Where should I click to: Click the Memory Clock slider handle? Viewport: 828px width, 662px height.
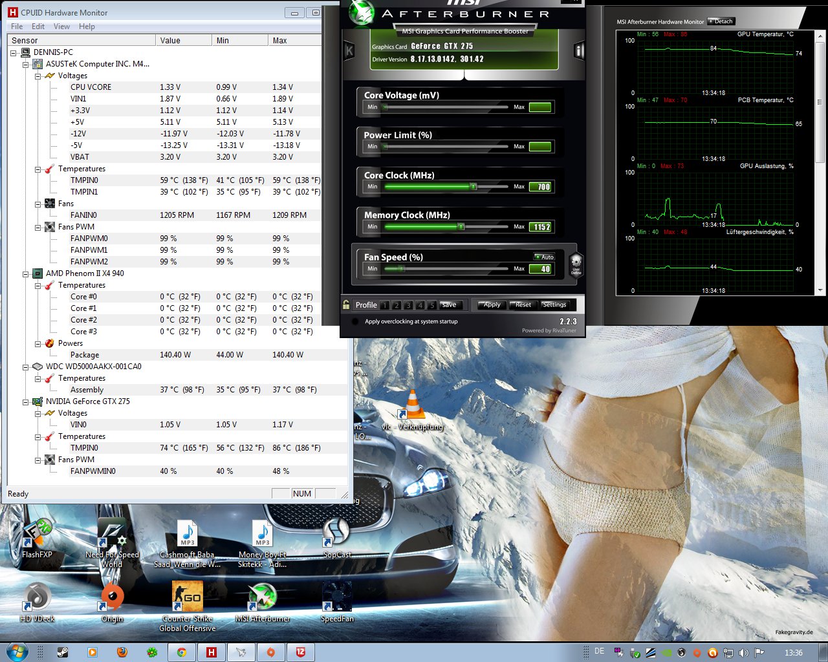pyautogui.click(x=461, y=226)
